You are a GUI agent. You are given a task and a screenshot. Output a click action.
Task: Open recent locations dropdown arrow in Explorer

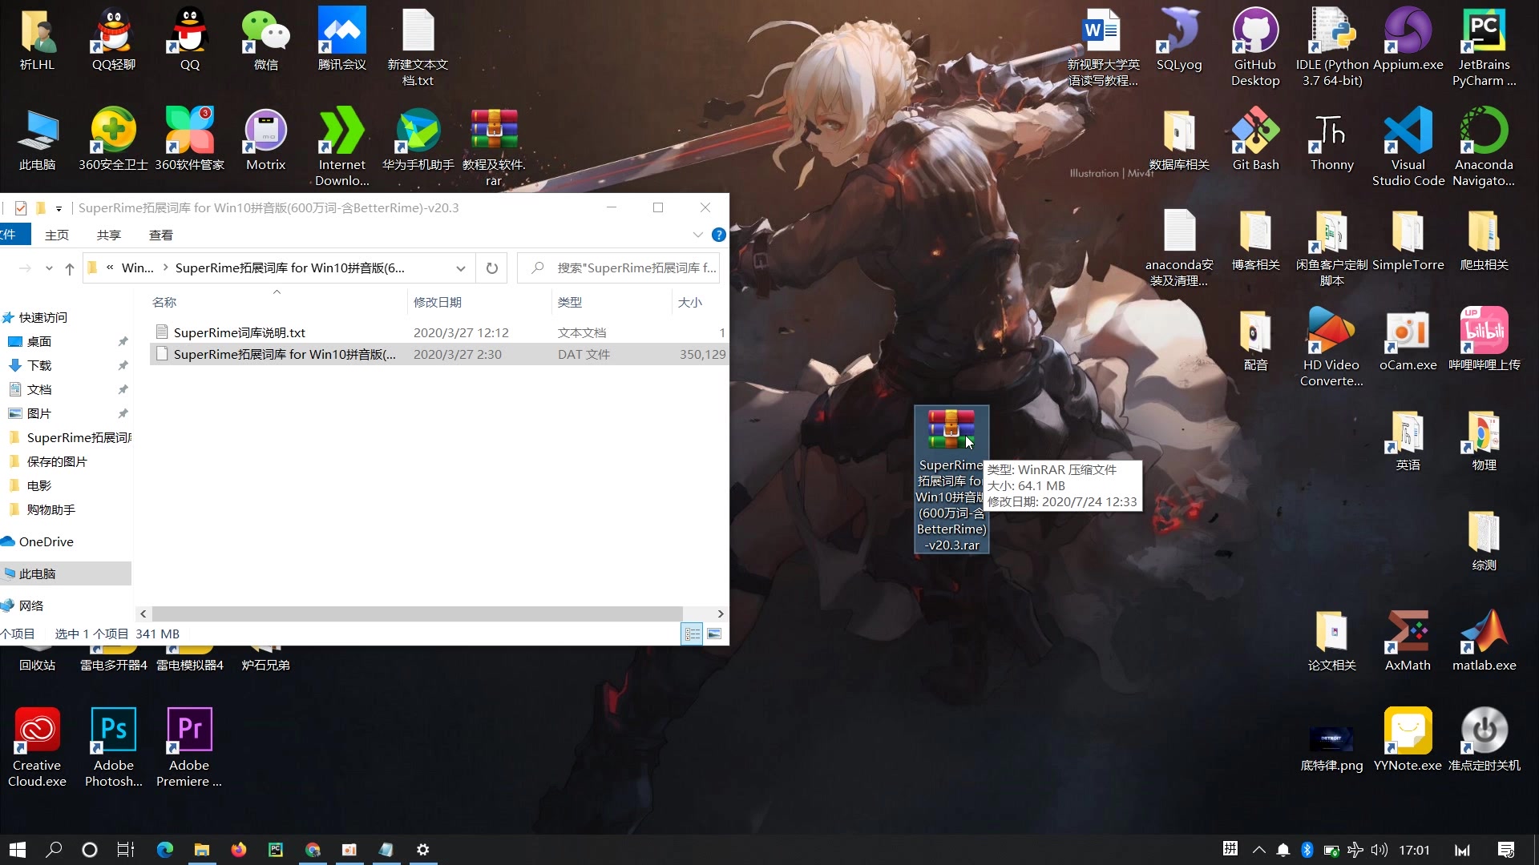49,268
